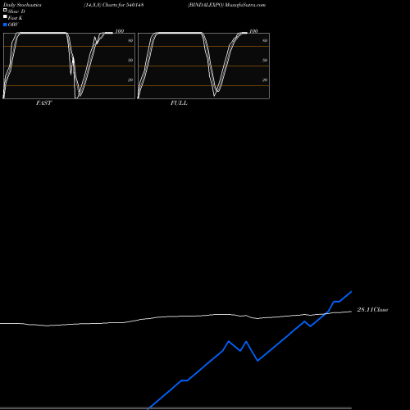Click the 20 level label in FAST chart
Viewport: 410px width, 410px height.
(x=130, y=80)
